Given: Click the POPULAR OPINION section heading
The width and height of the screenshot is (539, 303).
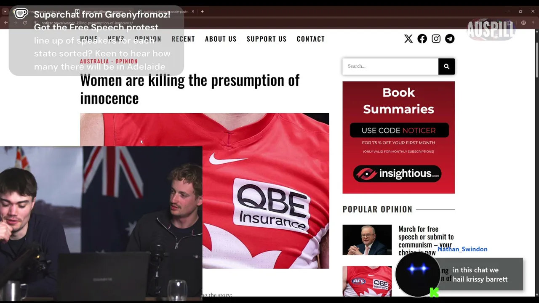Looking at the screenshot, I should 377,209.
